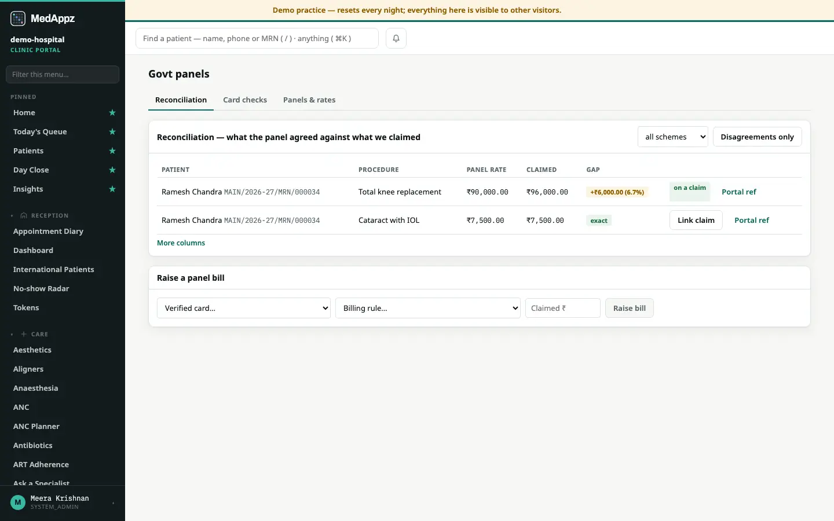Open the Verified card dropdown
Image resolution: width=834 pixels, height=521 pixels.
point(244,308)
